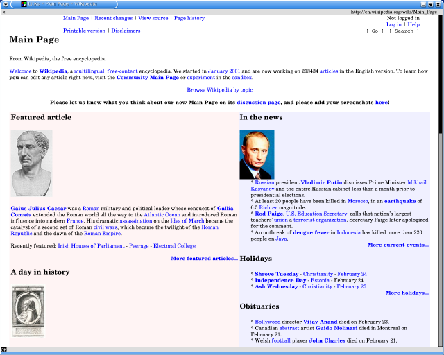This screenshot has height=355, width=444.
Task: Open the window menu button at top-left
Action: pos(6,4)
